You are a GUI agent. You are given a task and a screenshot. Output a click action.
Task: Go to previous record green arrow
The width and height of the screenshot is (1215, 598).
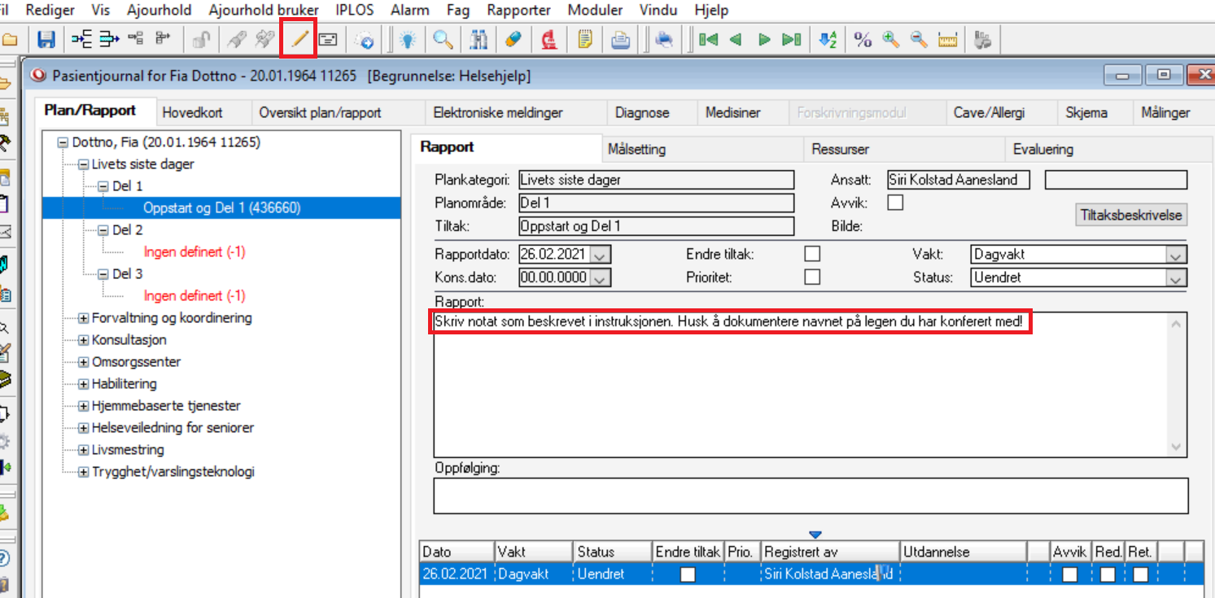click(x=736, y=39)
